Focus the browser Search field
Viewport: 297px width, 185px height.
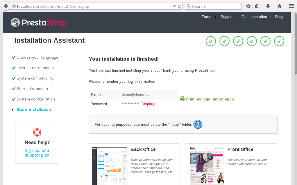[213, 6]
